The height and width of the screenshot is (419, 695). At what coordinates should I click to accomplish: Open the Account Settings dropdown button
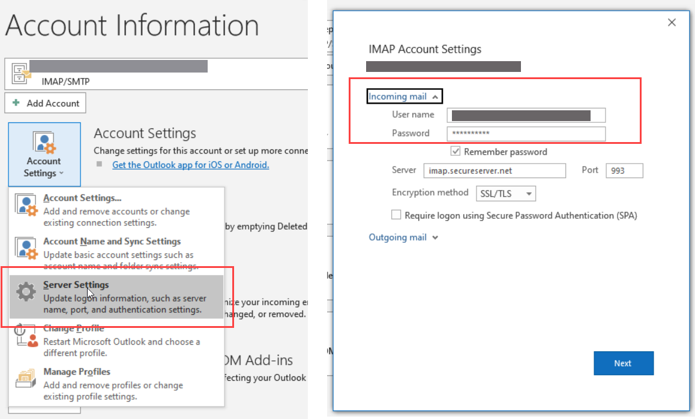point(44,154)
